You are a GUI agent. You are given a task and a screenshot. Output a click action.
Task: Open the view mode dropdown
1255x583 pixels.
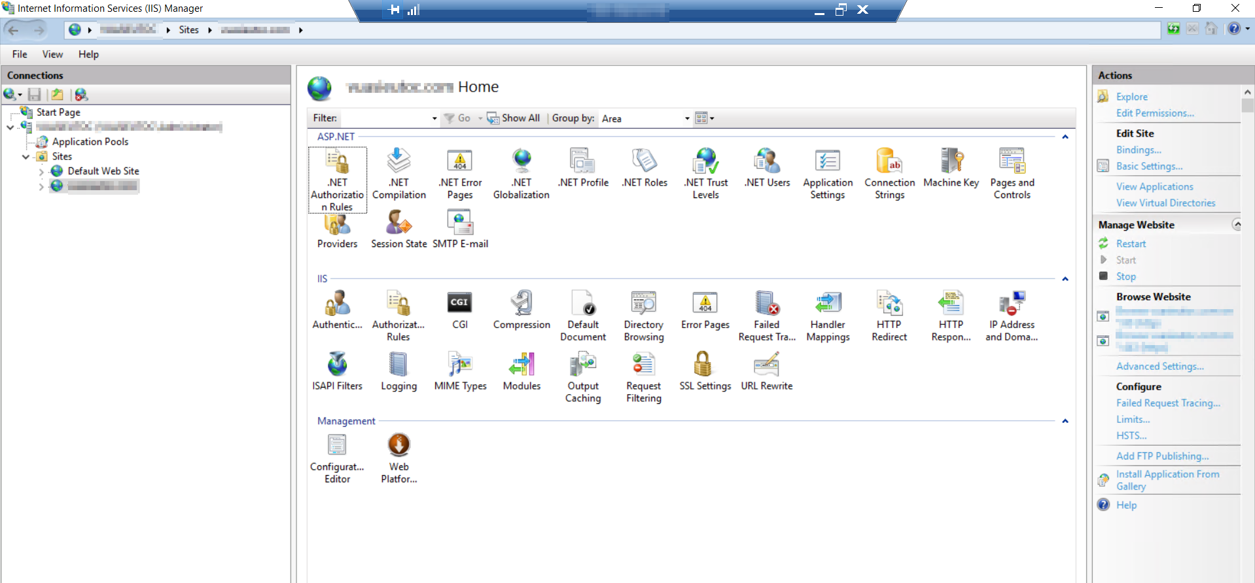(705, 118)
